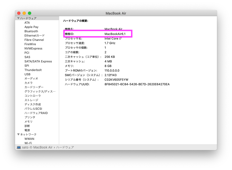232x170 pixels.
Task: Click the computer icon in the path bar
Action: 19,147
